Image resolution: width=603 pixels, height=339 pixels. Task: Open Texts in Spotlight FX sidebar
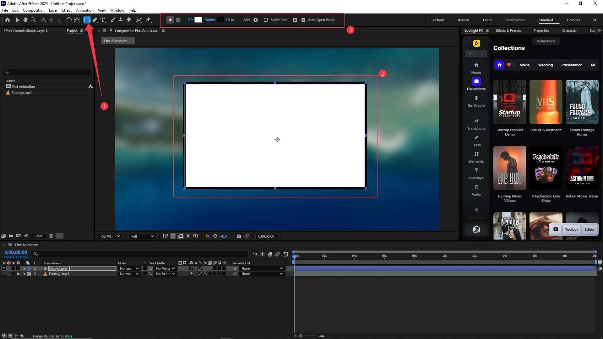point(476,141)
